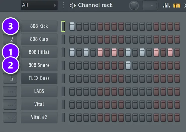The width and height of the screenshot is (186, 132).
Task: Open the Vital channel
Action: coord(39,104)
